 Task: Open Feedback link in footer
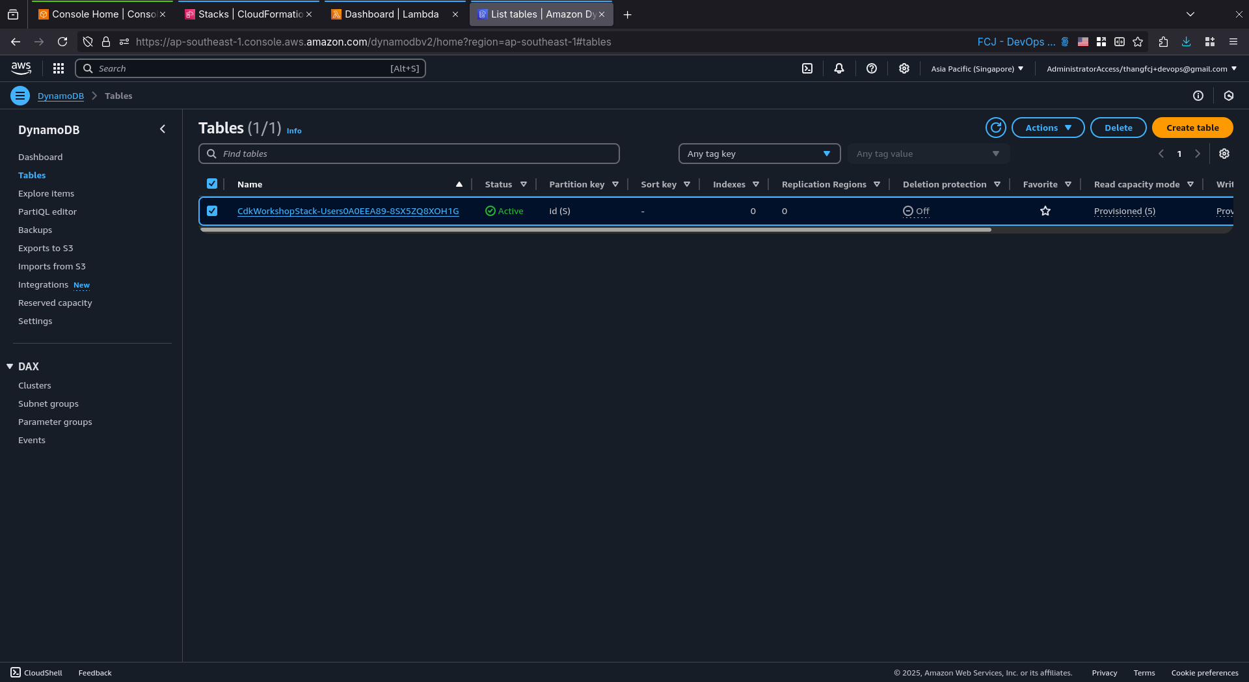(95, 673)
